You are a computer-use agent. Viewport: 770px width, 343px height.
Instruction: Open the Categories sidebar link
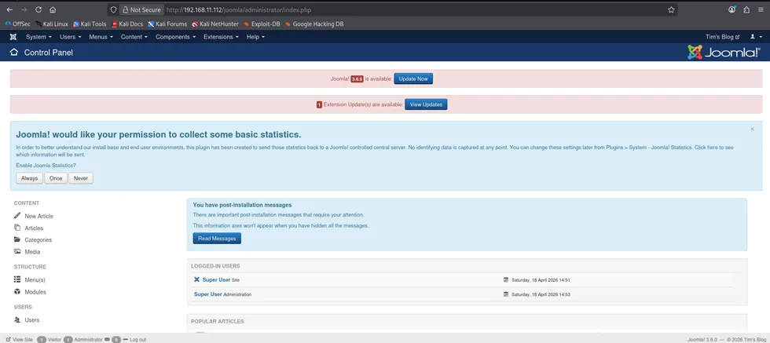[x=38, y=240]
